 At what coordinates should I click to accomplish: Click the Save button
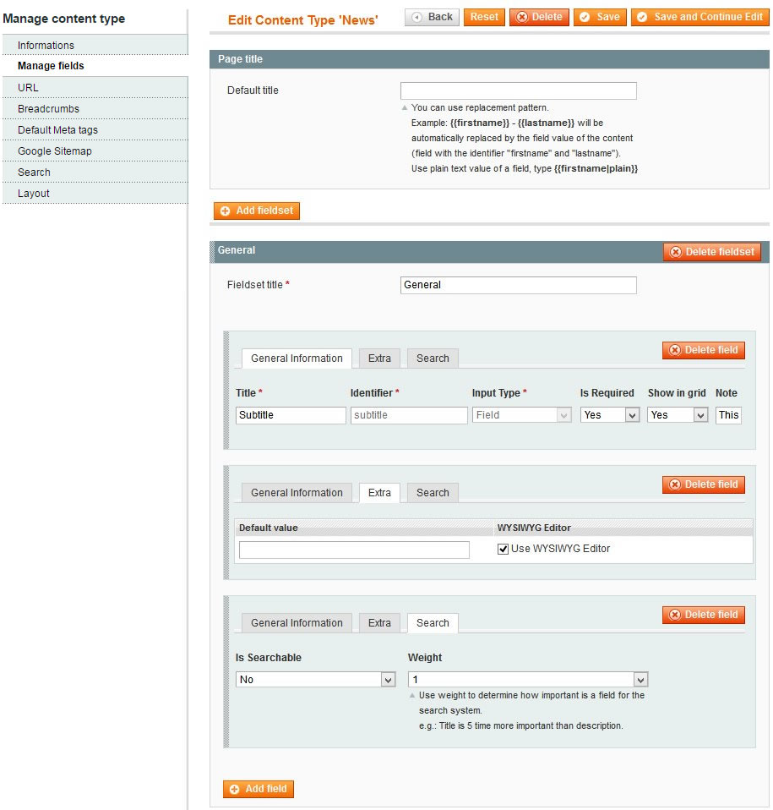(600, 17)
